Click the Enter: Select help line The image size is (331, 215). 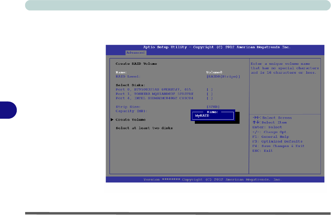(267, 127)
